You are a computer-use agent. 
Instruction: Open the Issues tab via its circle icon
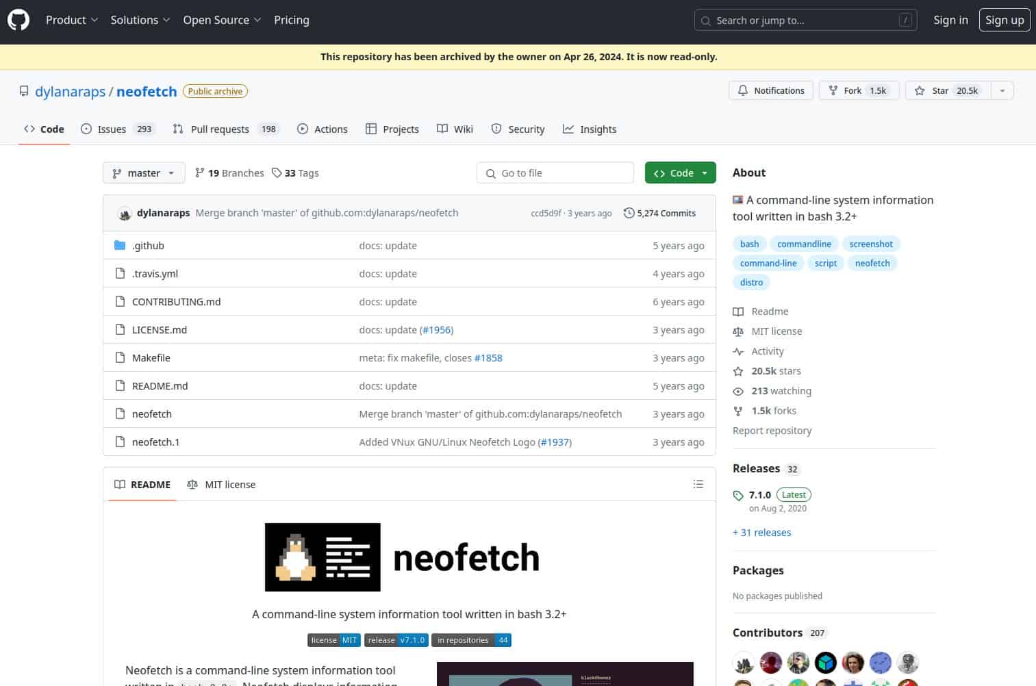point(86,129)
